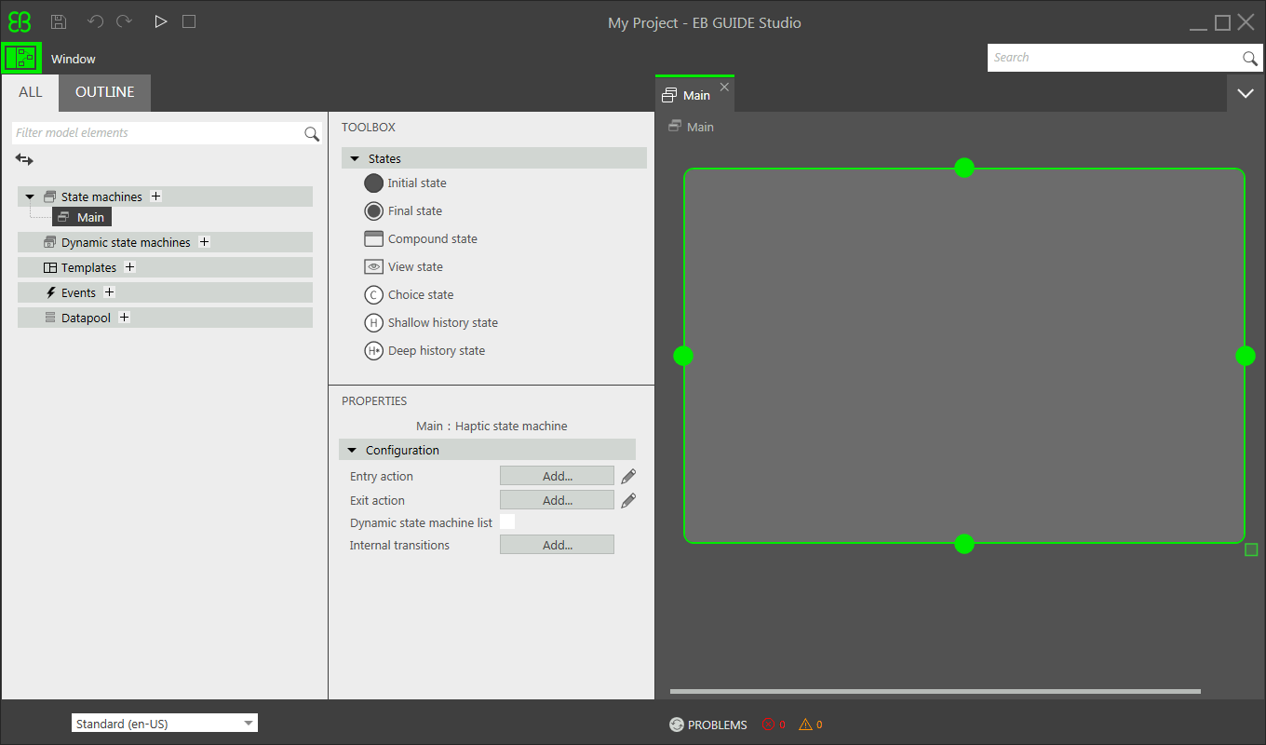Open the green layout window icon
This screenshot has height=745, width=1266.
20,58
